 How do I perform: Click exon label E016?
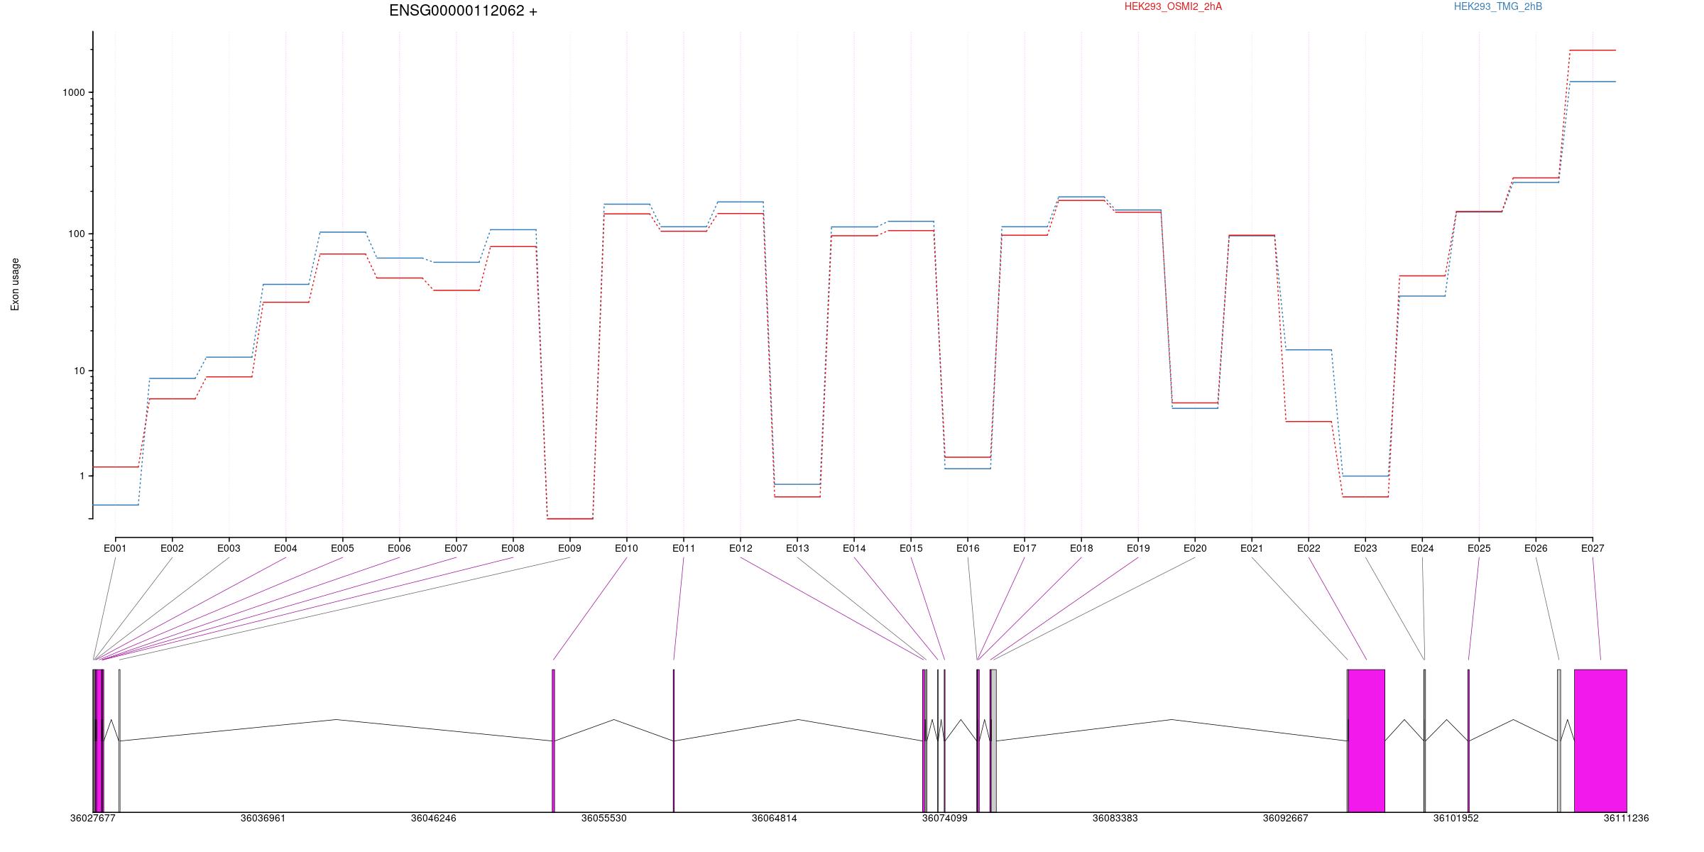[x=968, y=548]
